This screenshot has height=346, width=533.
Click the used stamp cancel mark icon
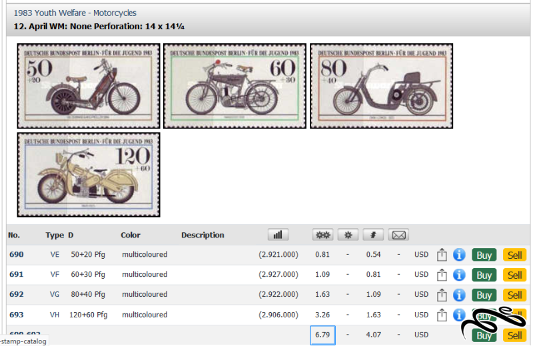373,235
